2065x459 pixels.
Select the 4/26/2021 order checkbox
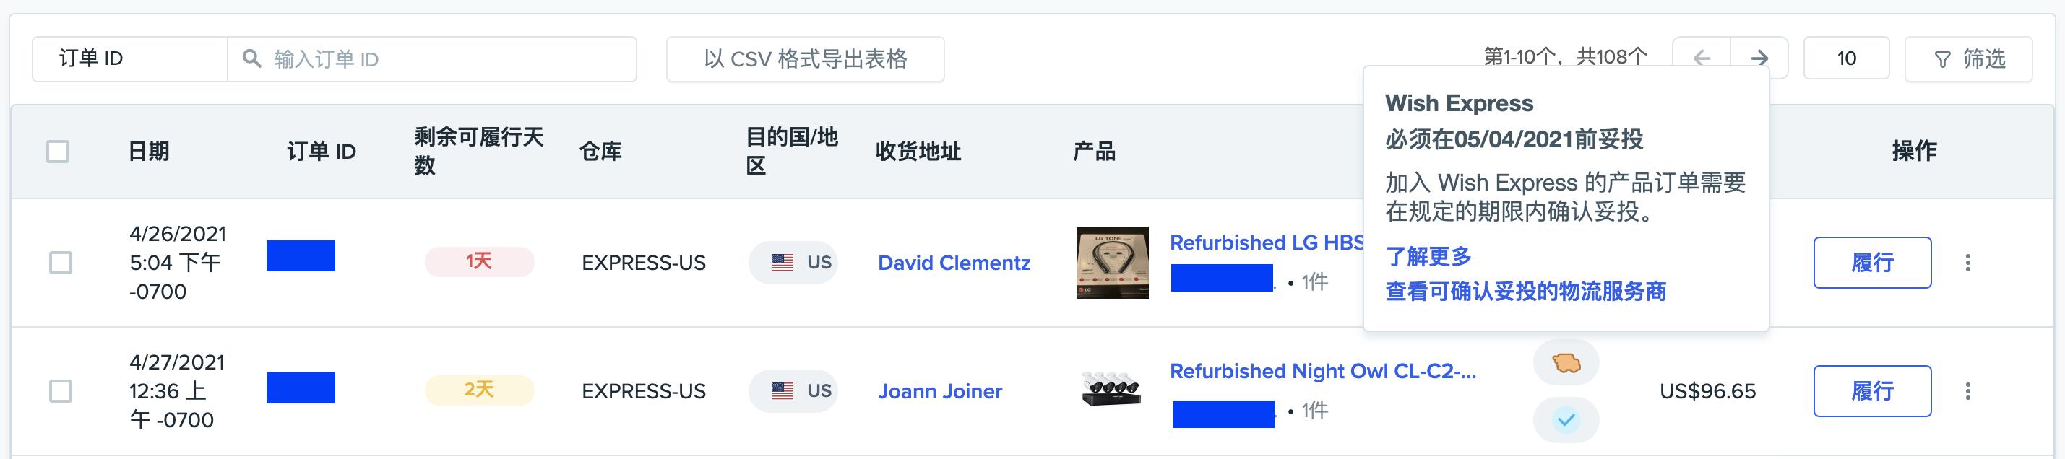pos(61,263)
